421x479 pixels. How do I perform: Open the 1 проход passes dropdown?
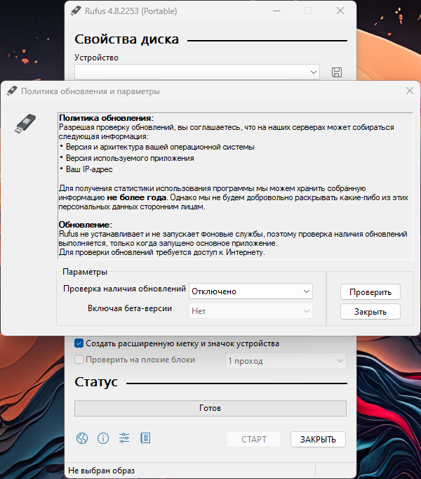[286, 361]
